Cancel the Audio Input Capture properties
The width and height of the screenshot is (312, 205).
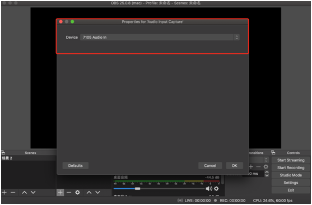click(x=210, y=166)
